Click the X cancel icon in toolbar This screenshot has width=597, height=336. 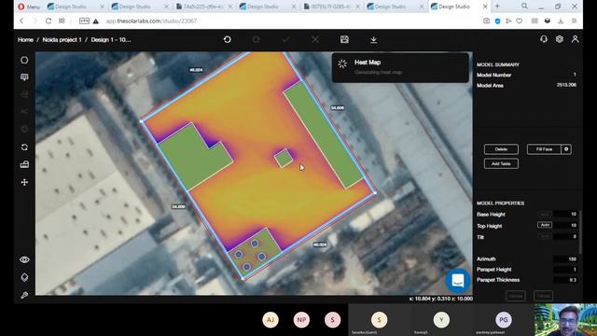tap(315, 39)
